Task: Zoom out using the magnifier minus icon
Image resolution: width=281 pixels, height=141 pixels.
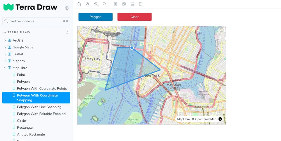Action: 96,4
